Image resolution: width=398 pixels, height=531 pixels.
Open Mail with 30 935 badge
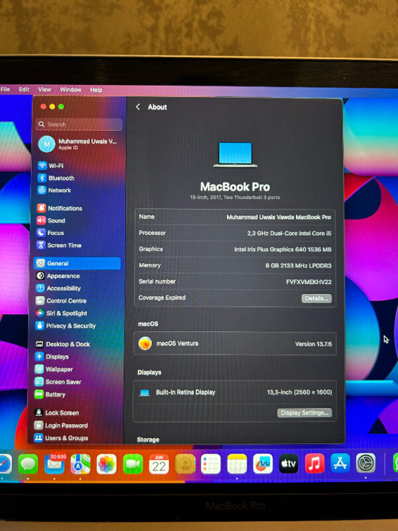tap(54, 464)
